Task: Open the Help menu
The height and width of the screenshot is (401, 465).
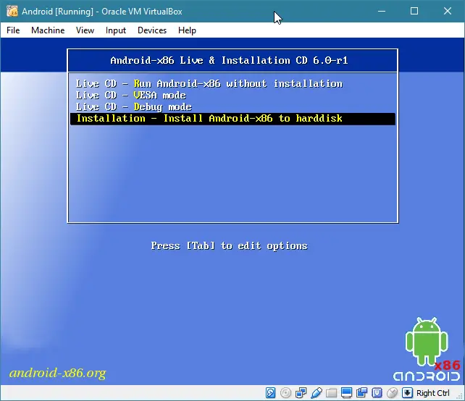Action: [x=187, y=30]
